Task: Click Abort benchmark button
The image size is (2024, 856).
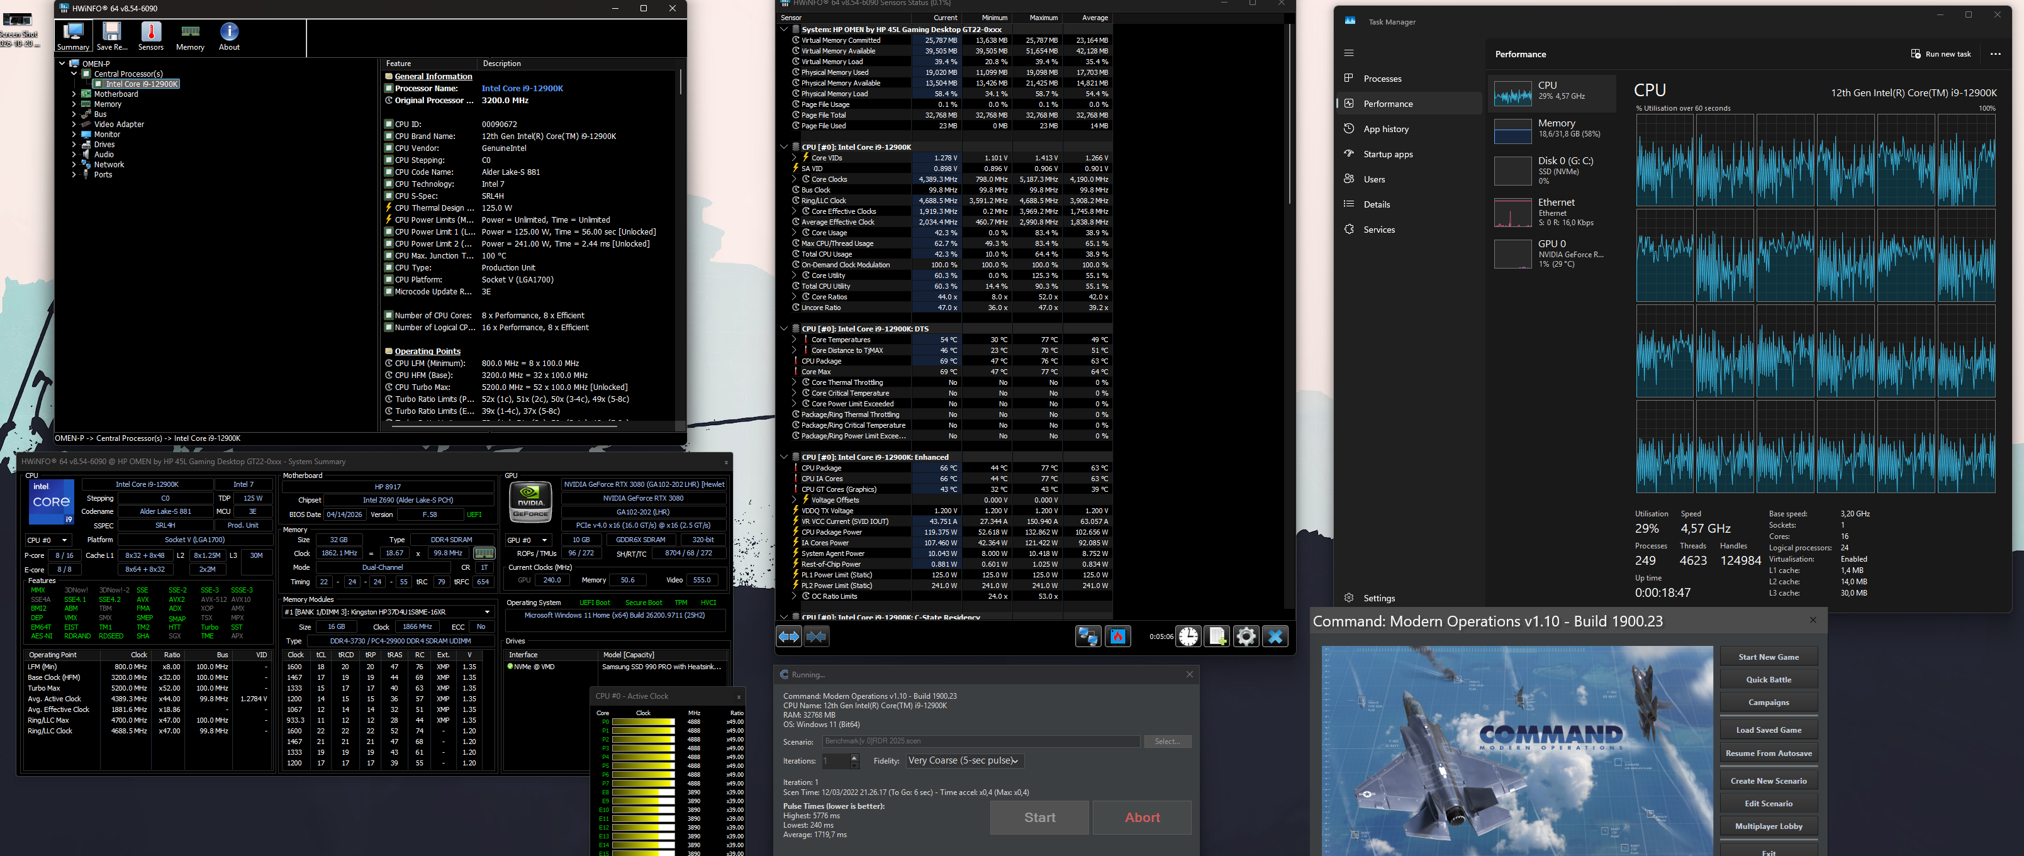Action: click(1142, 818)
